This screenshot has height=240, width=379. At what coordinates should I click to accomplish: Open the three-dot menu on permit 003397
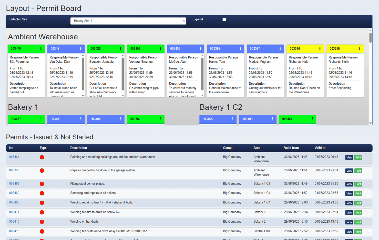280,49
